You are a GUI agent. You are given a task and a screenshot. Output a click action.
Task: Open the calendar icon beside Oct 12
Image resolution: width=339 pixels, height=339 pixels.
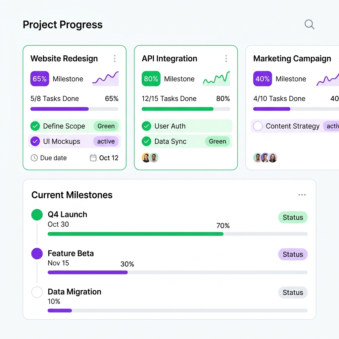pyautogui.click(x=93, y=158)
